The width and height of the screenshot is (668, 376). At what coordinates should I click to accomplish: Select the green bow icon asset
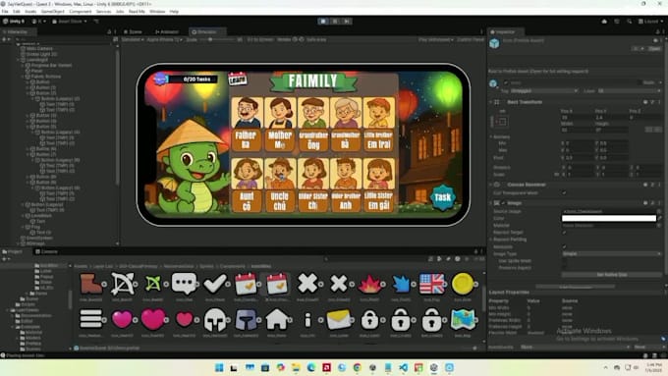tap(152, 283)
